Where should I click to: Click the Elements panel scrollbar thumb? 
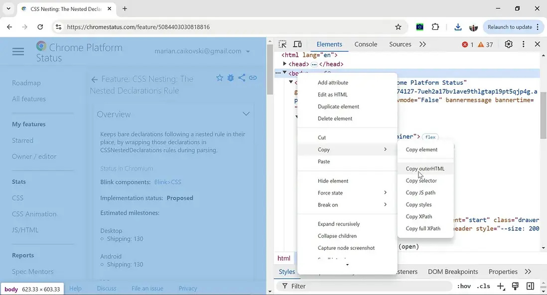543,116
